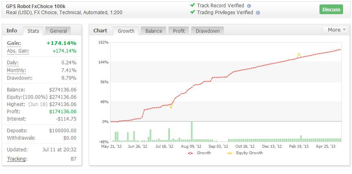The height and width of the screenshot is (174, 352).
Task: Open the Drawdown chart tab
Action: coord(207,31)
